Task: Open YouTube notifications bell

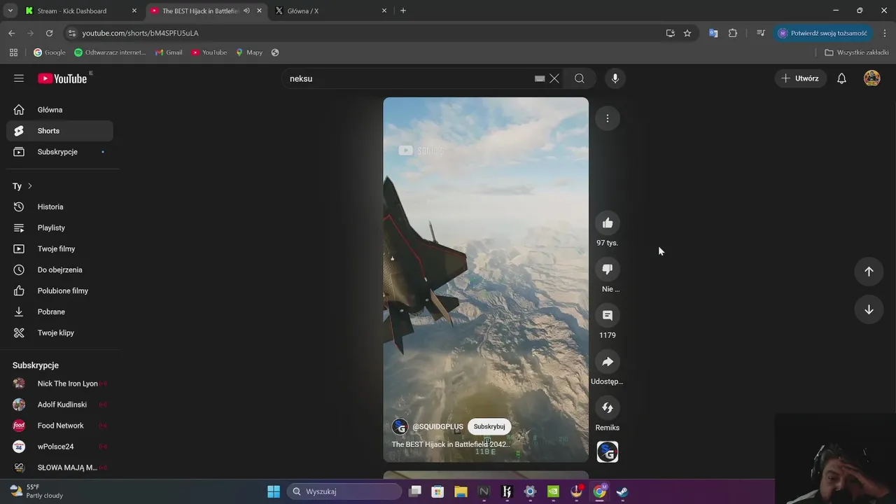Action: coord(842,78)
